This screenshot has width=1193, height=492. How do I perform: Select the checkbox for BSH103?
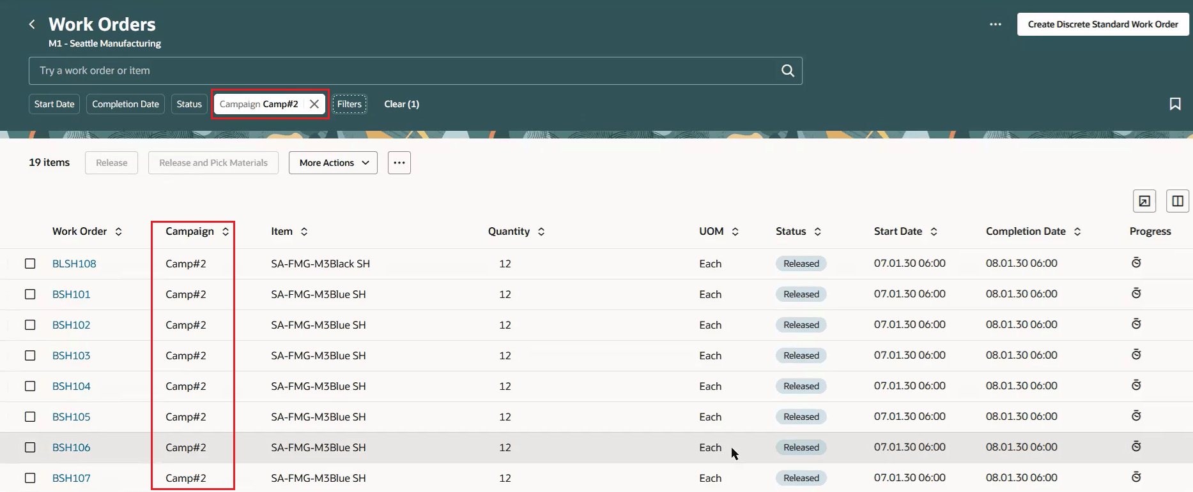(30, 355)
